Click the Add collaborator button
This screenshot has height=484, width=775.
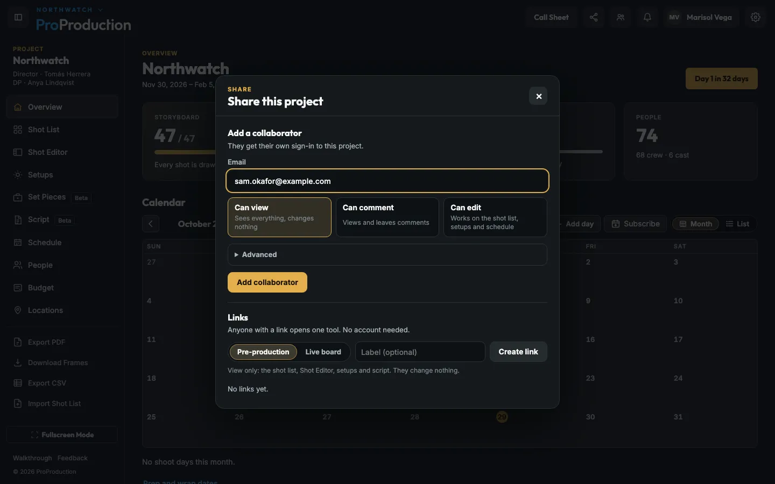267,282
